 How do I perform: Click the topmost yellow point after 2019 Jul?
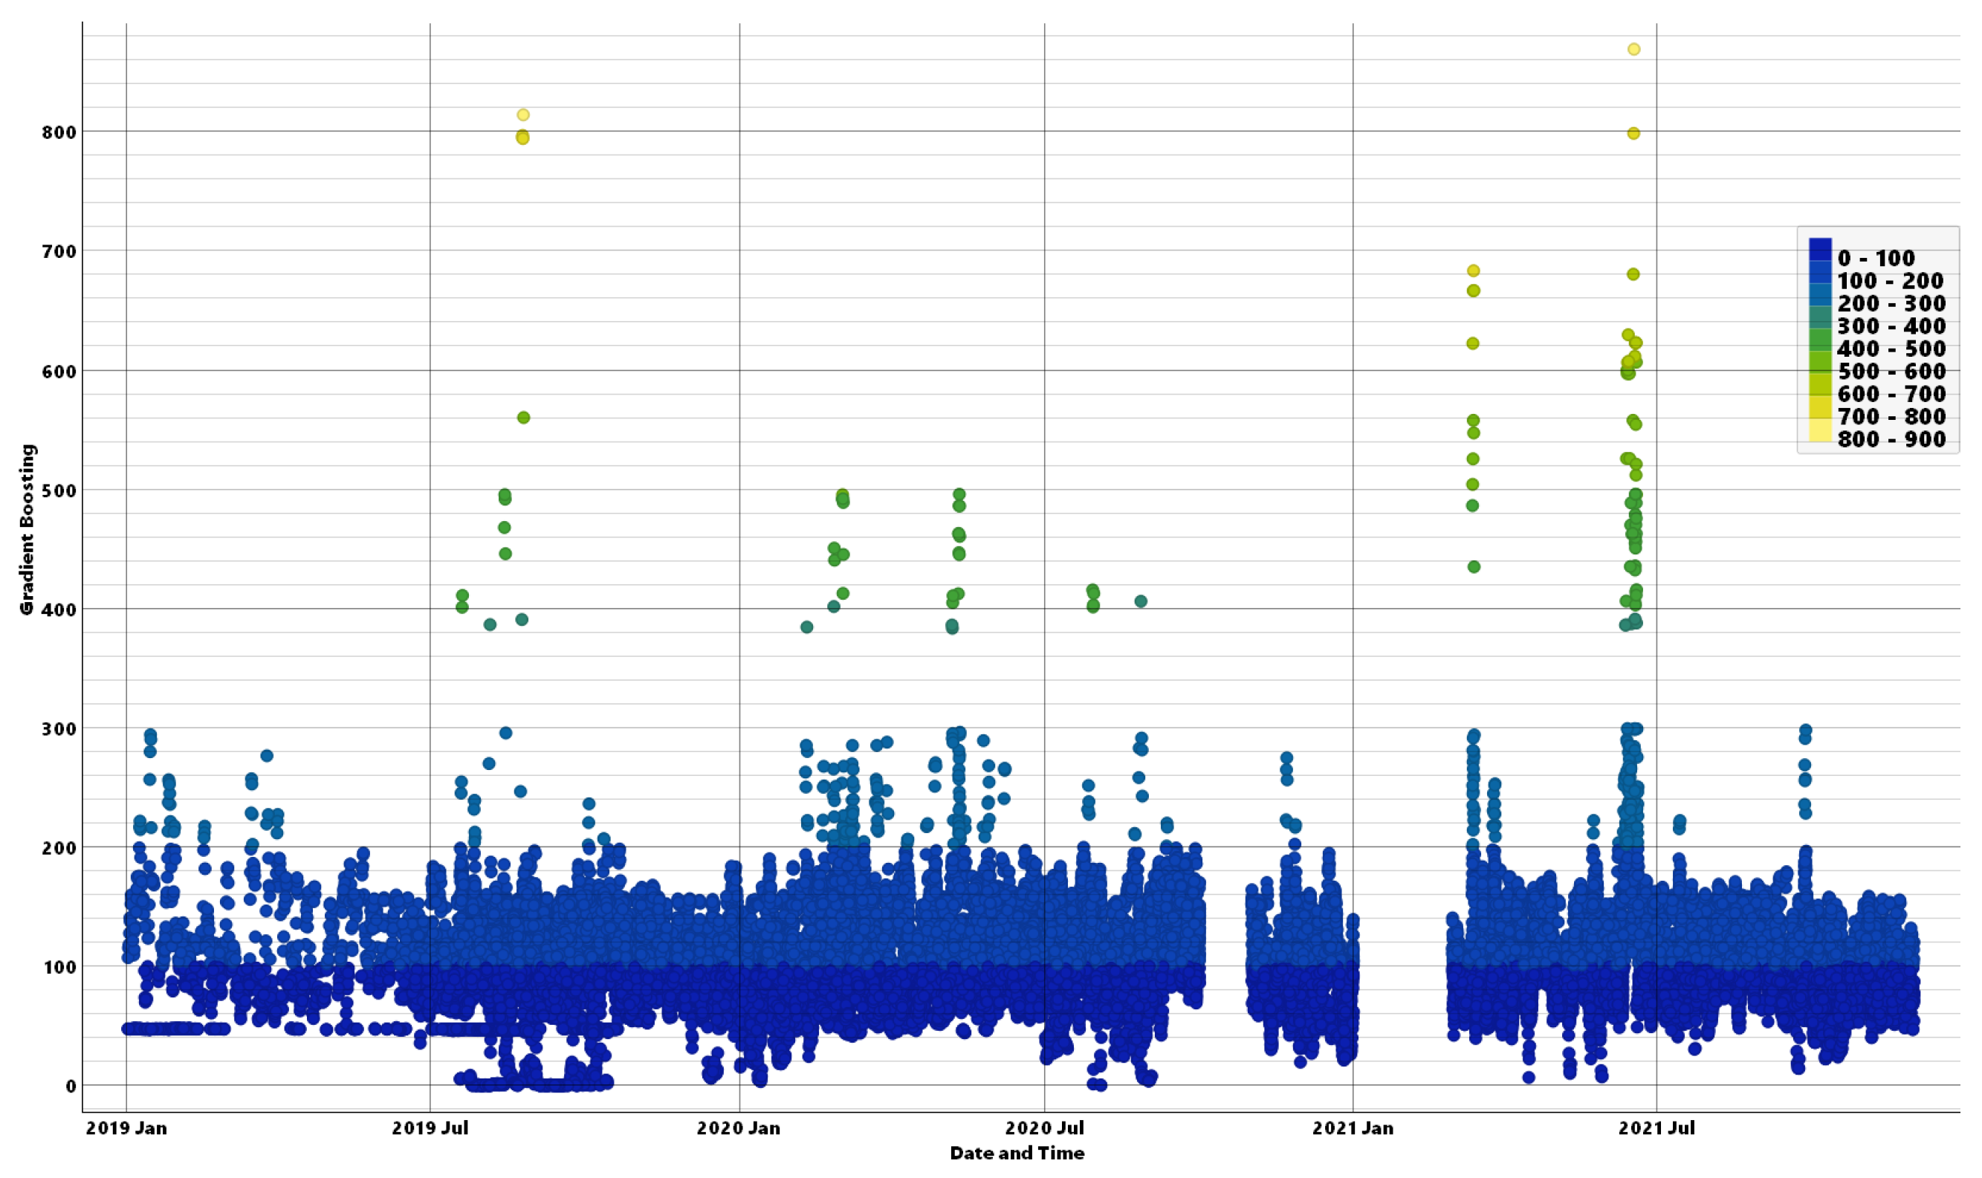(523, 115)
